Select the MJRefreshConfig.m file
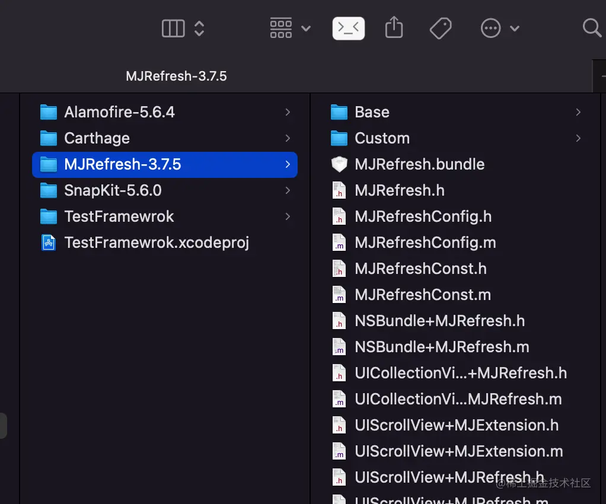The width and height of the screenshot is (606, 504). click(x=425, y=243)
